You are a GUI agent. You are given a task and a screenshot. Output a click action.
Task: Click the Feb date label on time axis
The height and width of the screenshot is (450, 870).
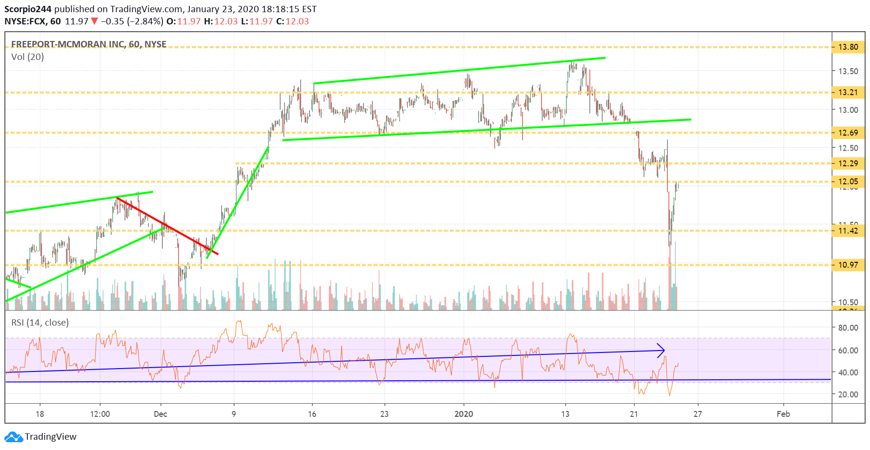(x=783, y=414)
